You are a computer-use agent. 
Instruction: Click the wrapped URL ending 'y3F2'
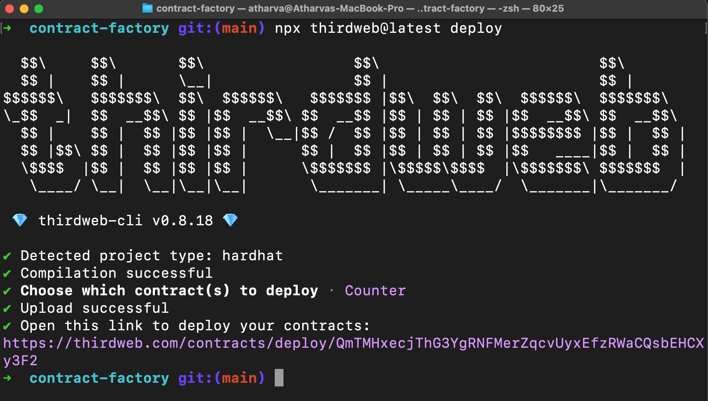[20, 361]
